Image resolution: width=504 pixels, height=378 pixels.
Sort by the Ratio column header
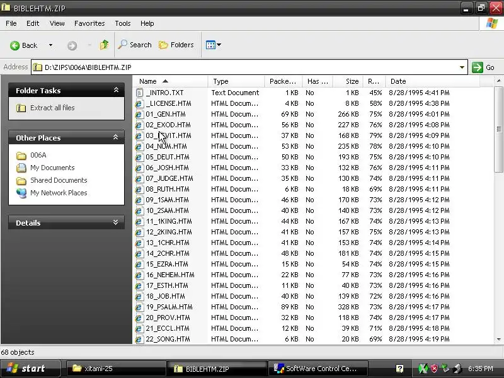pos(374,81)
